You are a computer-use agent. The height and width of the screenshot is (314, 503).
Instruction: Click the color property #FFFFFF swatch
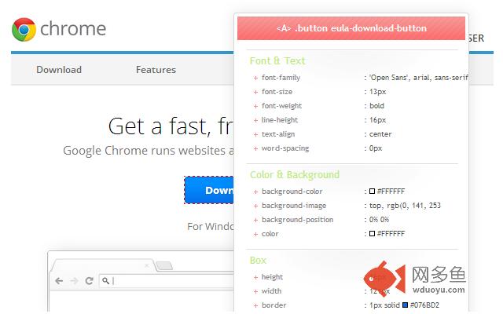tap(372, 234)
